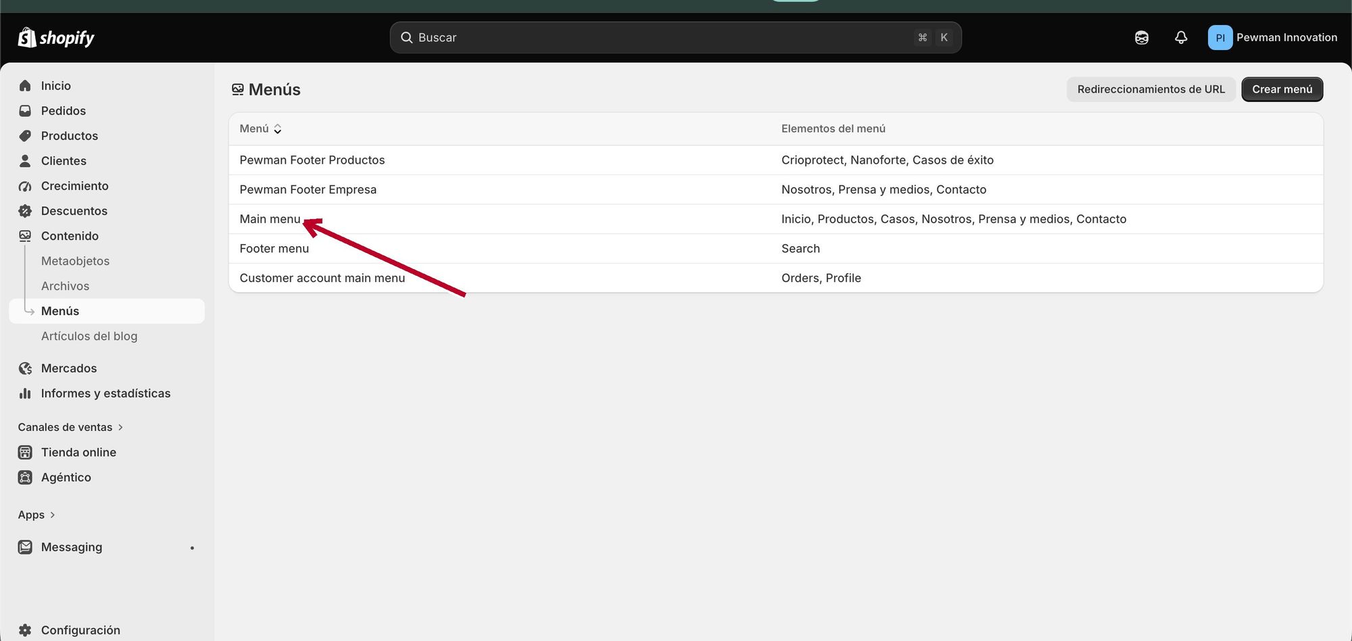
Task: Click Redireccionamientos de URL button
Action: [1151, 89]
